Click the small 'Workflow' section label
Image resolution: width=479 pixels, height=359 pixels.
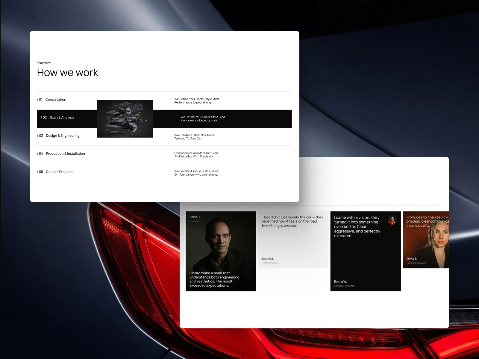44,63
